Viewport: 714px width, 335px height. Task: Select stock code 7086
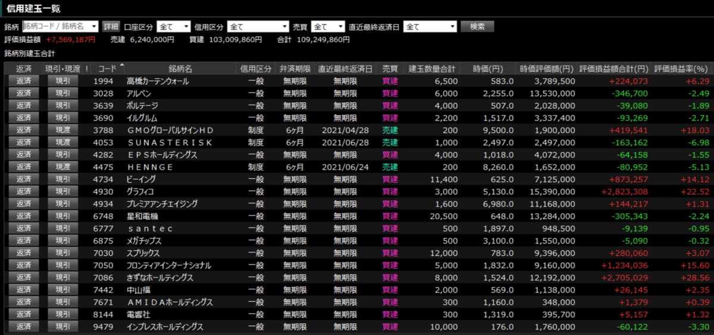tap(103, 277)
